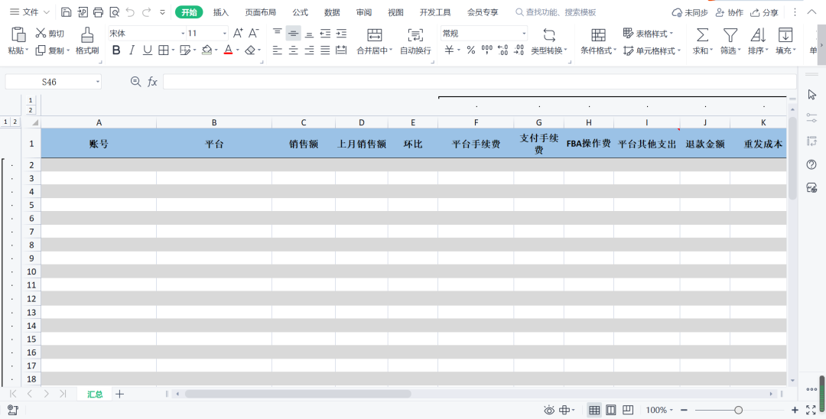Click the Conditional Formatting (条件格式) icon
The height and width of the screenshot is (419, 826).
click(x=598, y=35)
